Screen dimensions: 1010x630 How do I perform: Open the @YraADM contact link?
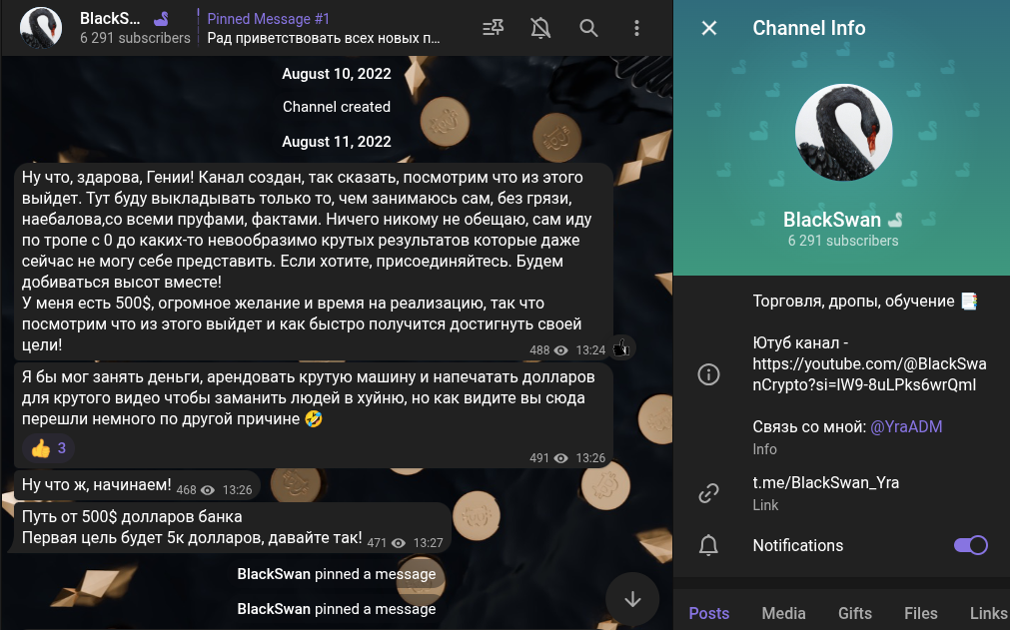pos(906,426)
